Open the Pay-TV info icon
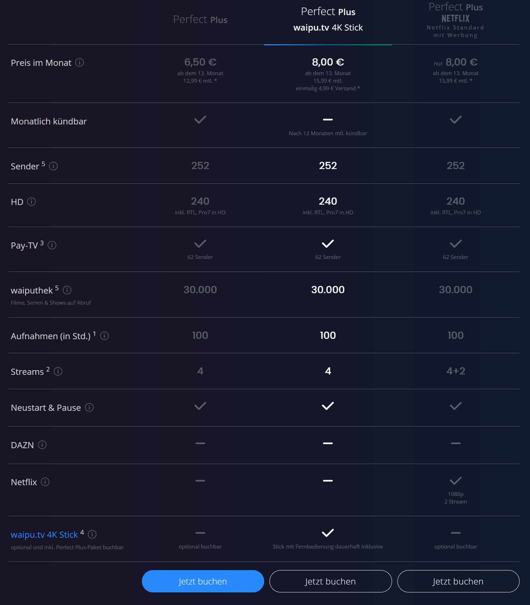This screenshot has width=530, height=605. tap(52, 245)
